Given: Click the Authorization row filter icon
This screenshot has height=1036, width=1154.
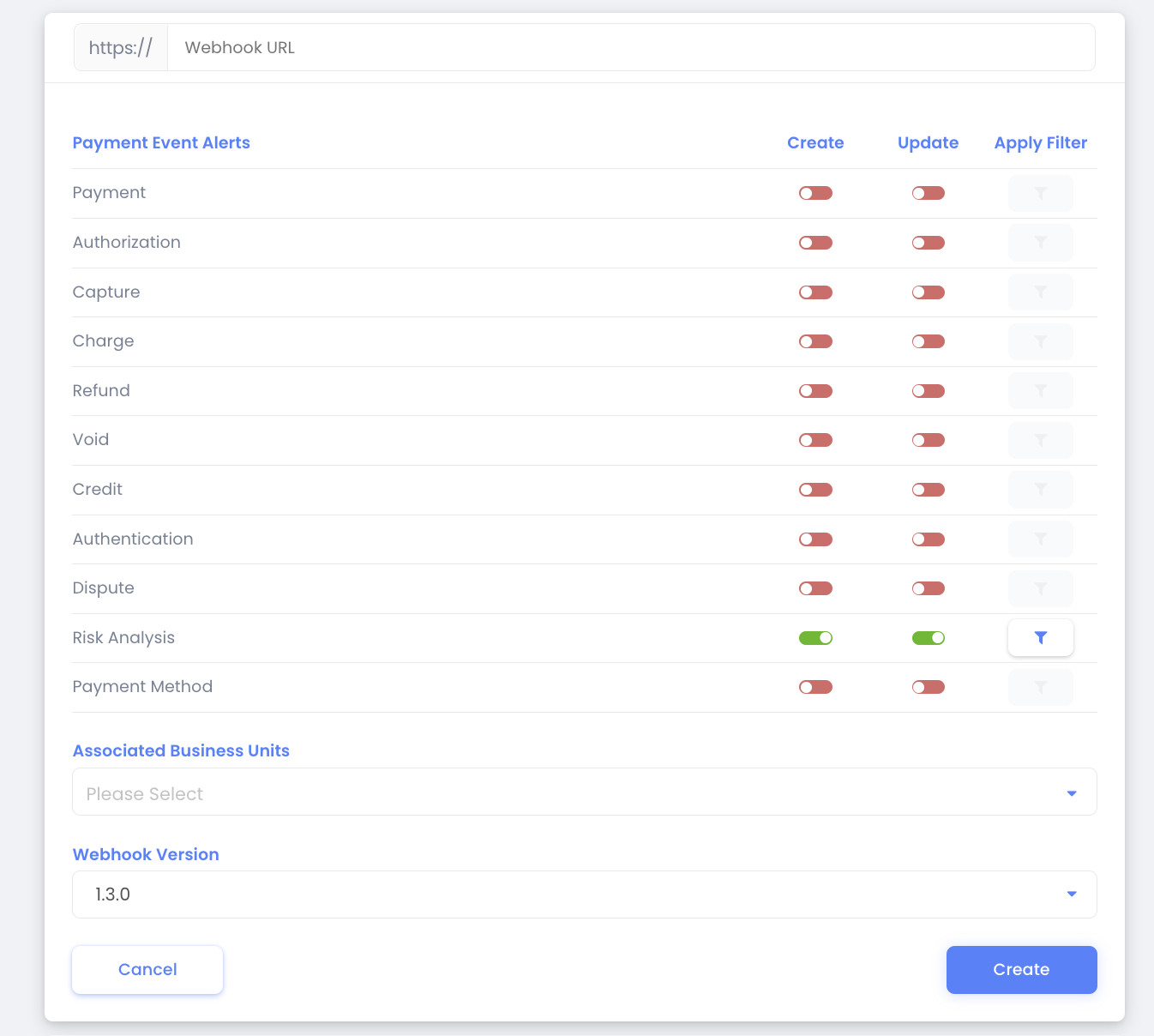Looking at the screenshot, I should click(x=1040, y=243).
